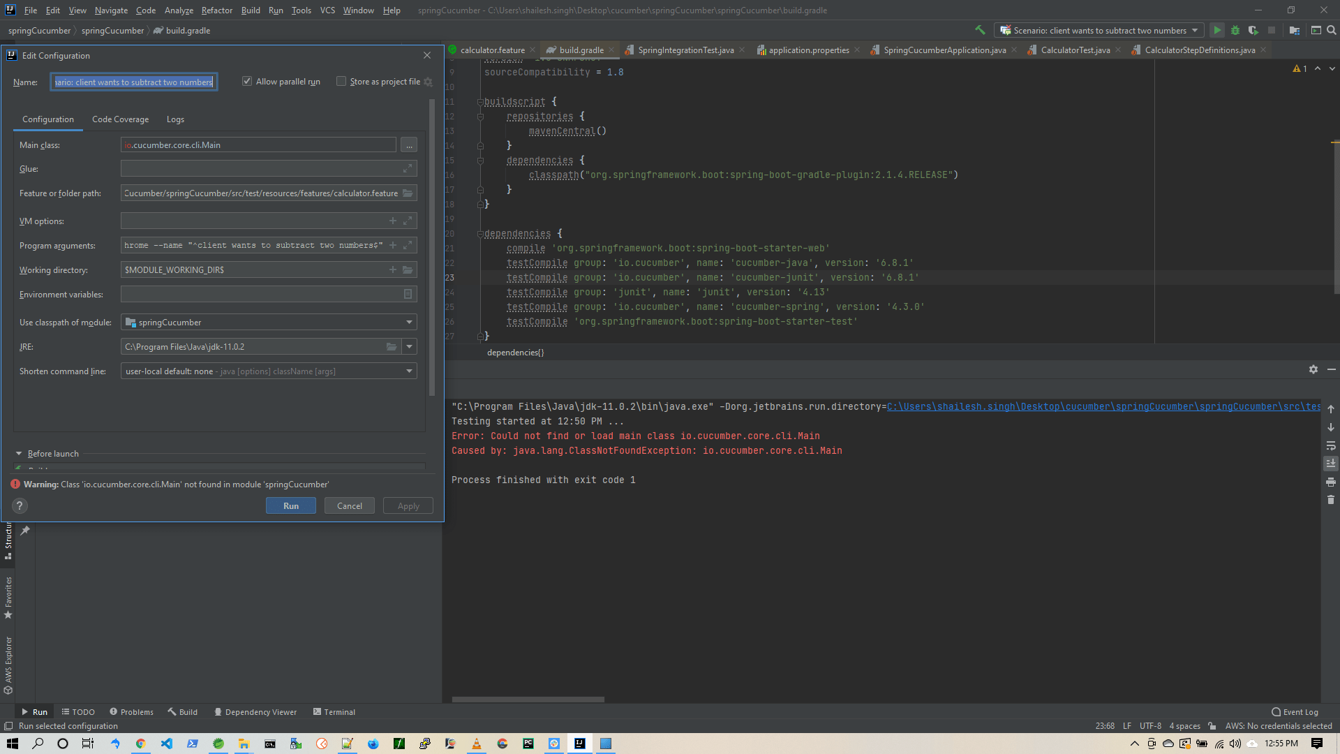Enable Allow parallel run checkbox
This screenshot has width=1340, height=754.
[x=246, y=81]
